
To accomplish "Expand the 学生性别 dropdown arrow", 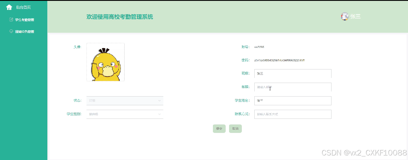I will click(x=159, y=114).
